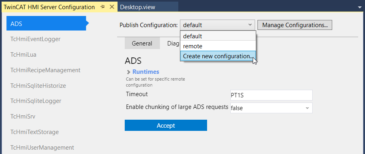Open the Enable chunking dropdown set to false
This screenshot has width=365, height=154.
pyautogui.click(x=271, y=108)
